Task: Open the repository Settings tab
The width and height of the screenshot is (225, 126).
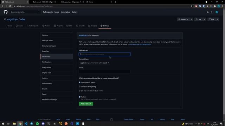Action: tap(105, 26)
